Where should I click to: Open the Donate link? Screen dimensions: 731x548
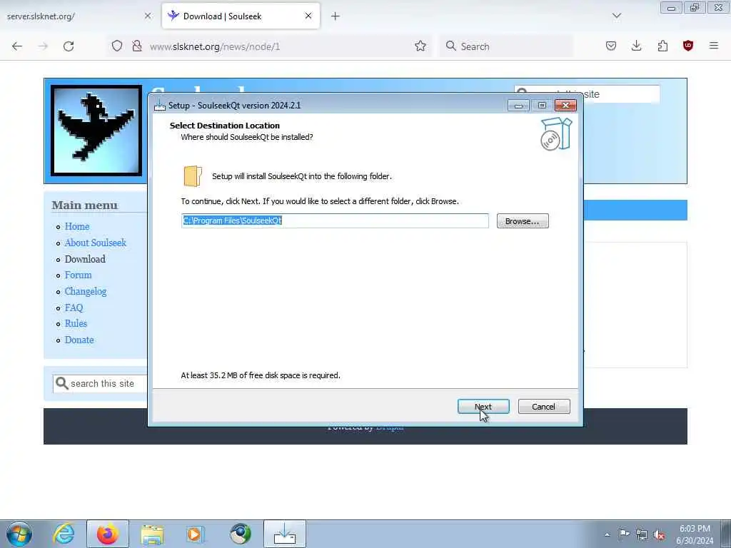tap(79, 340)
